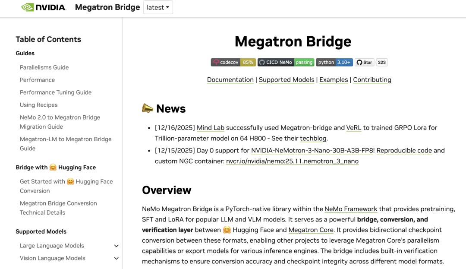Follow the Examples link

coord(334,80)
